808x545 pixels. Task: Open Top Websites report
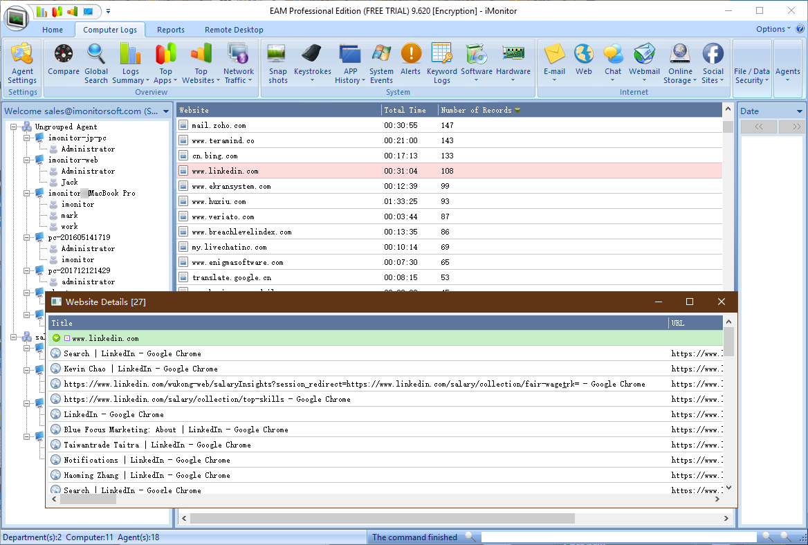(201, 64)
